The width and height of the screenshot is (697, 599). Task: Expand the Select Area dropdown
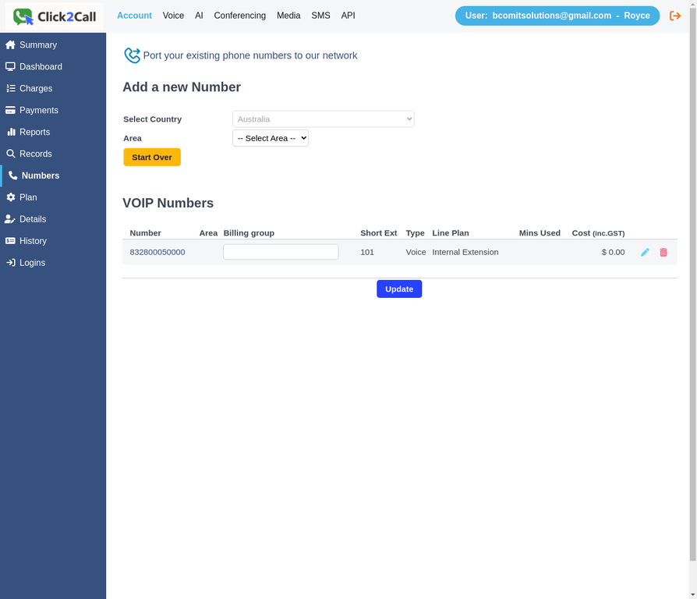(270, 137)
